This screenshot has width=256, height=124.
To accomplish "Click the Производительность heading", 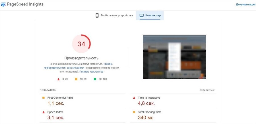I will (81, 58).
